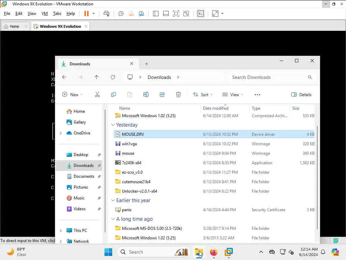This screenshot has width=346, height=260.
Task: Select the cutemouse21b4 folder
Action: tap(214, 182)
